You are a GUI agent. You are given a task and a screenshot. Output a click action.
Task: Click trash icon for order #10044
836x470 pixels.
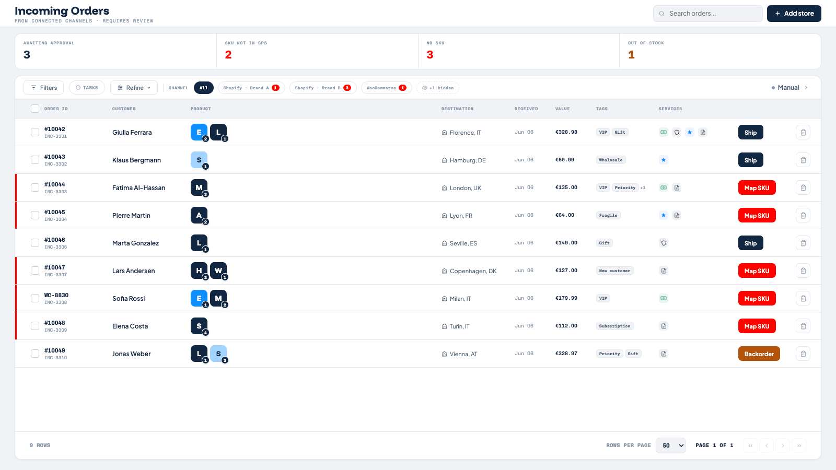tap(803, 187)
